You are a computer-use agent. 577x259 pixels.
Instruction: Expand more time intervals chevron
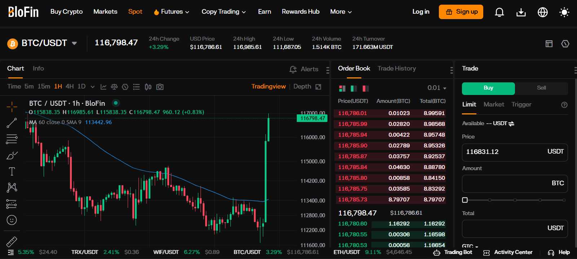pyautogui.click(x=93, y=87)
